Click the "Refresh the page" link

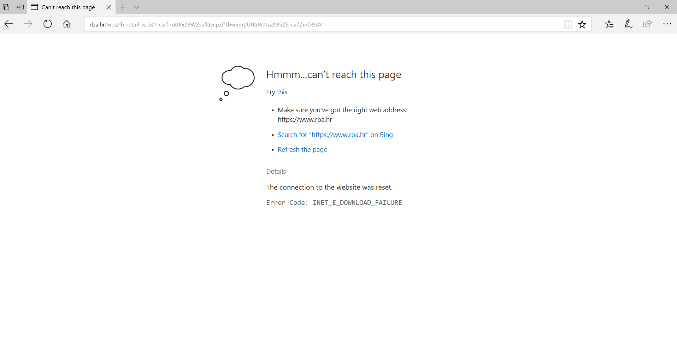tap(302, 149)
